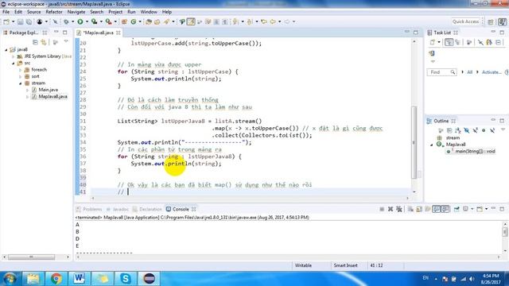This screenshot has height=286, width=509.
Task: Toggle Link with Editor in Package Explorer
Action: 44,42
